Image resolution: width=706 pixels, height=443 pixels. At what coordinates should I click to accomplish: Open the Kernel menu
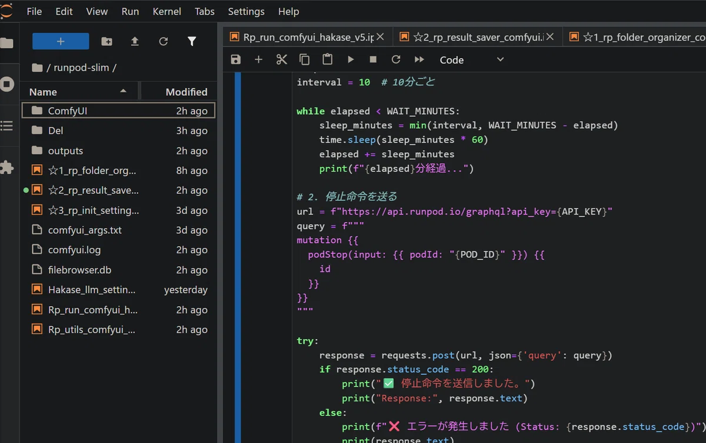(x=167, y=11)
